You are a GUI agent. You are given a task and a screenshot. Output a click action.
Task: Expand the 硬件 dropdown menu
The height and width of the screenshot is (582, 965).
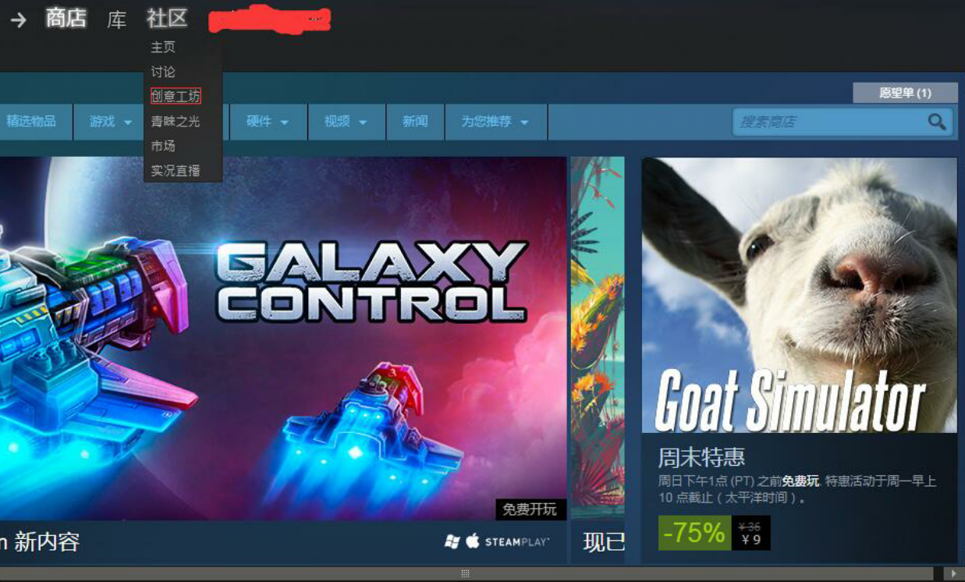point(267,122)
